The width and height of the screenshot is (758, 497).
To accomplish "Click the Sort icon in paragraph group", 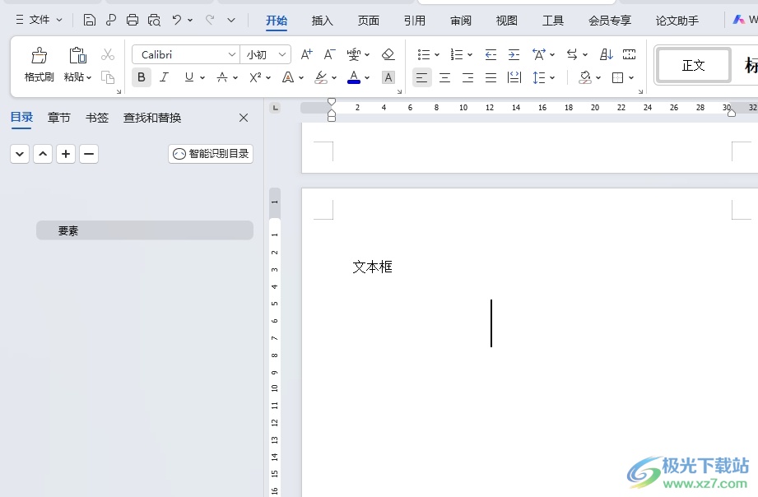I will (607, 54).
